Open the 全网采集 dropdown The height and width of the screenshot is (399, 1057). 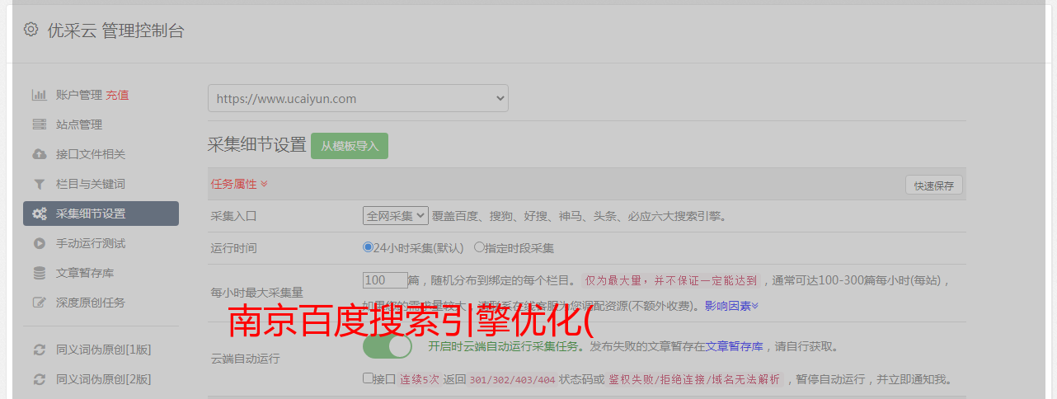coord(396,216)
